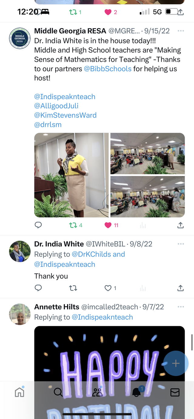Open more options on Middle Georgia RESA tweet
Viewport: 194px width, 419px height.
click(x=181, y=31)
